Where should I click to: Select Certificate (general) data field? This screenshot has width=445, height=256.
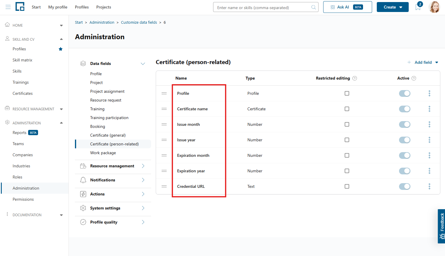pyautogui.click(x=108, y=135)
